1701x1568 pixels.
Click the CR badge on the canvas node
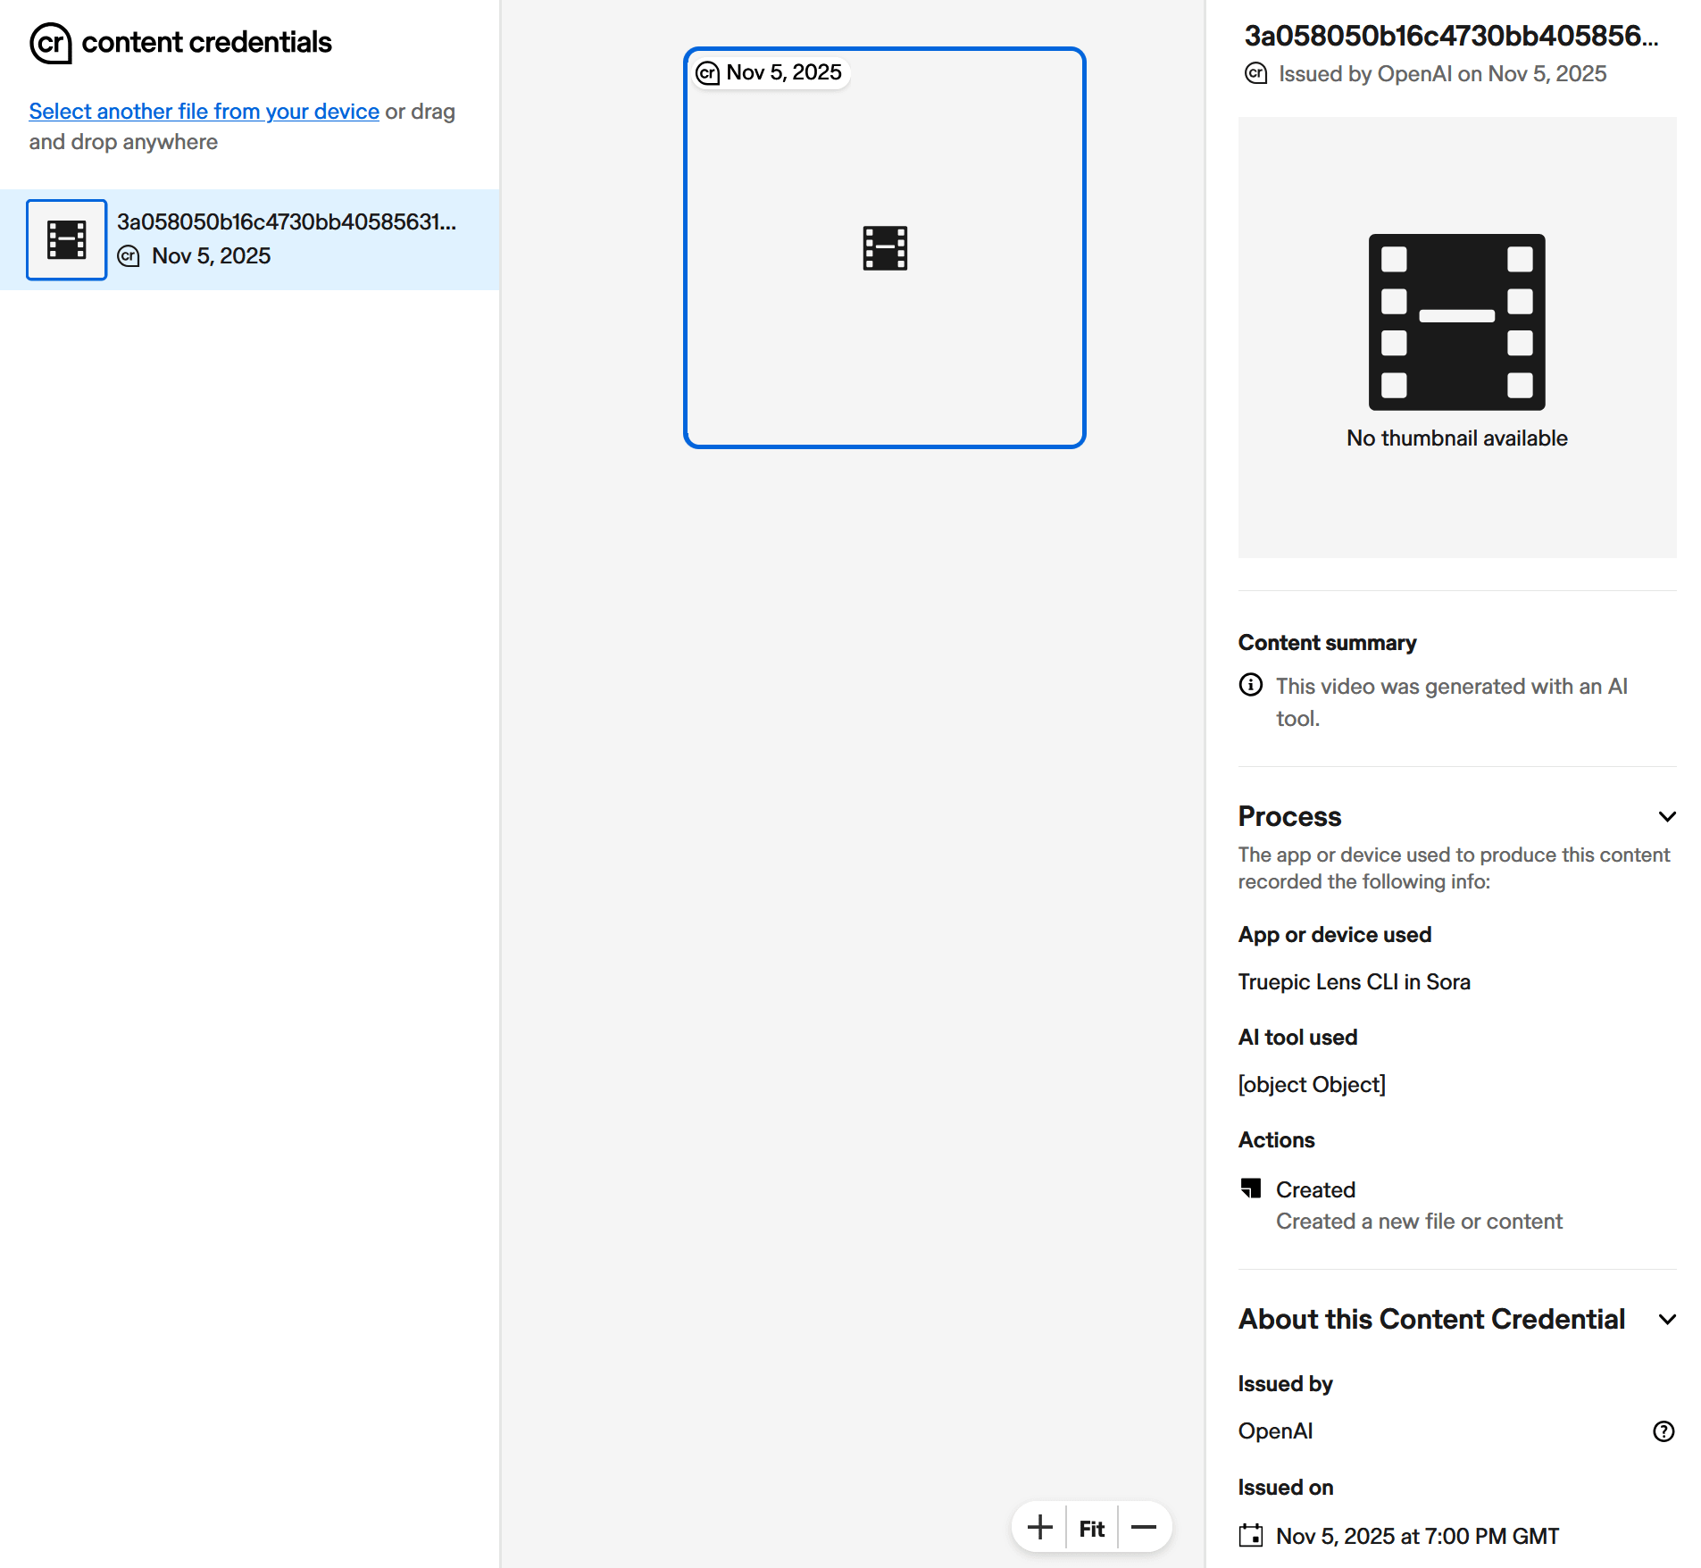(x=708, y=73)
